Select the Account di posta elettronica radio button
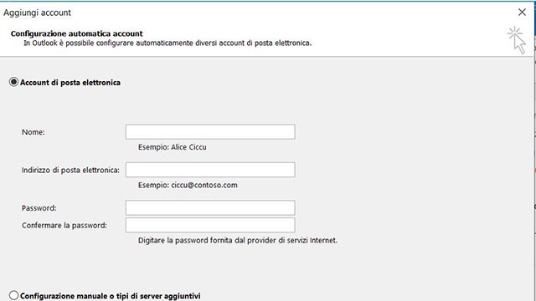This screenshot has width=536, height=301. coord(13,82)
